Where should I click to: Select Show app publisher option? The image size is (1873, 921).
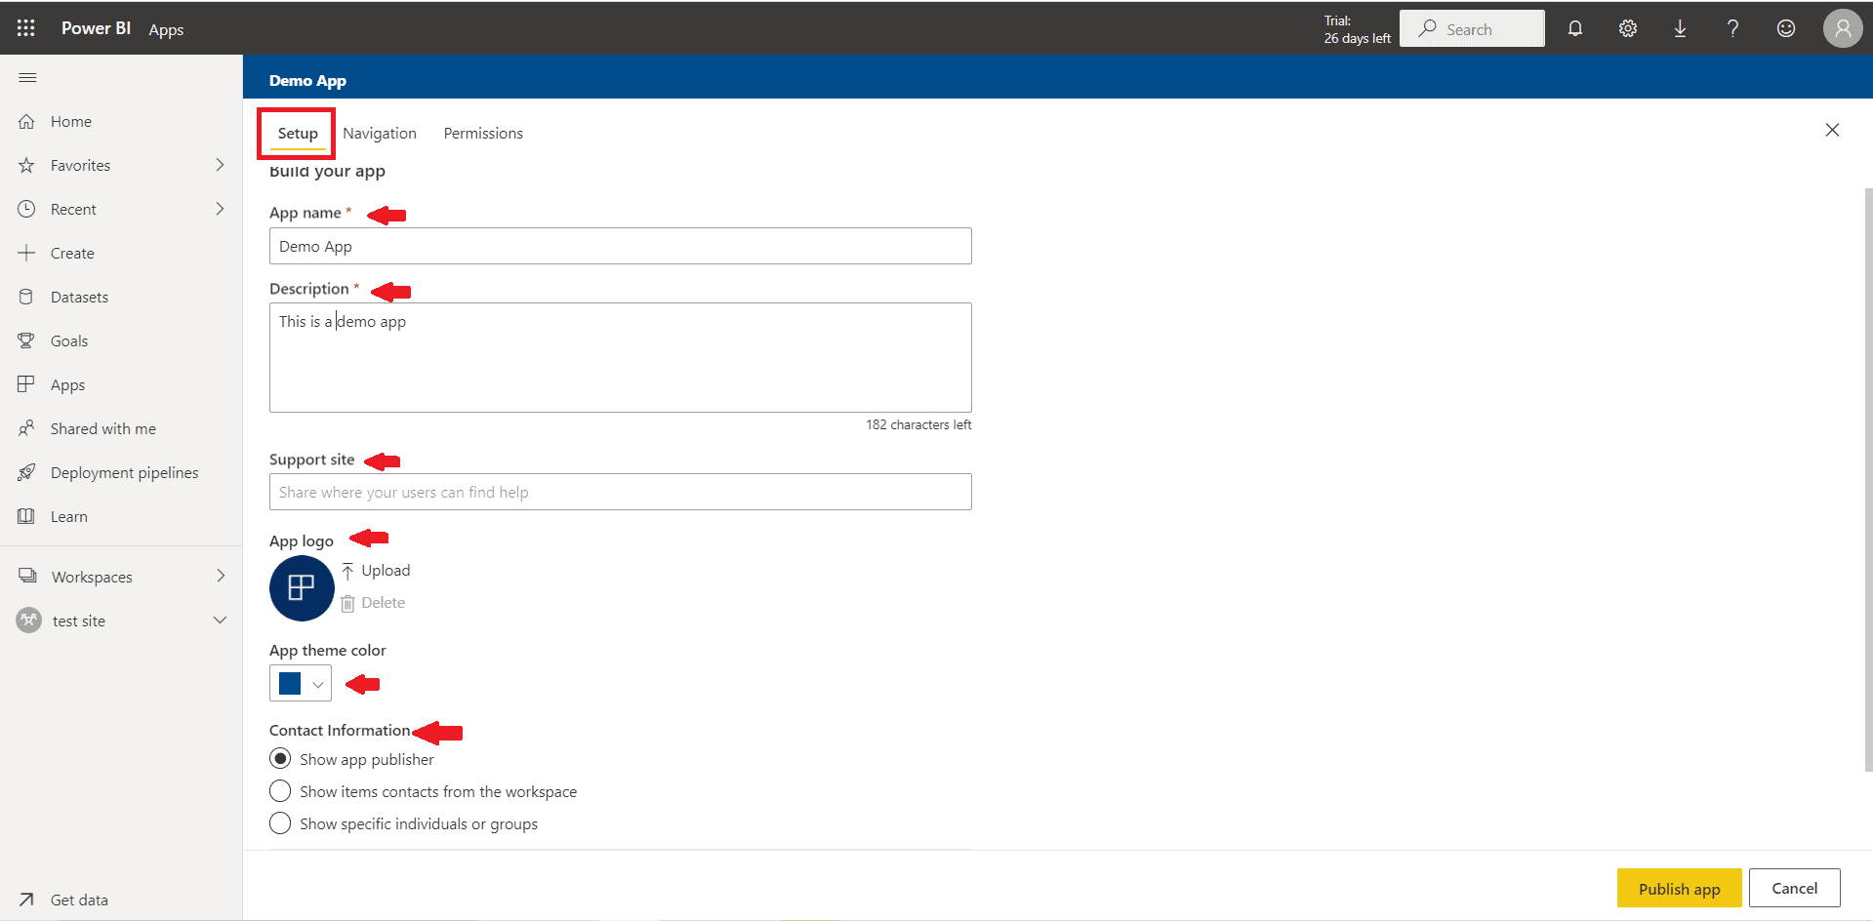click(x=280, y=758)
